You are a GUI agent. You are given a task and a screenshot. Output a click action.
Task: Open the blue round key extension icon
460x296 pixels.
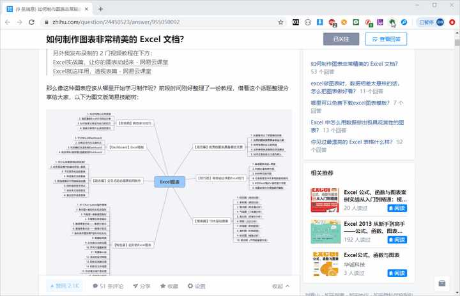pos(404,22)
